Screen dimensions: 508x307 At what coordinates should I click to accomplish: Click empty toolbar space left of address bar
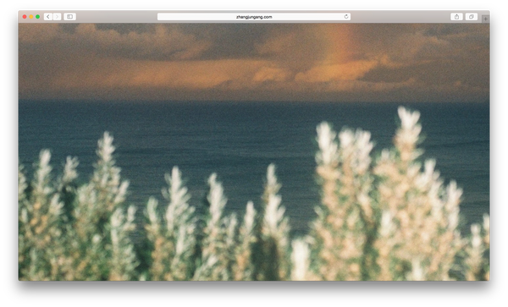(117, 17)
